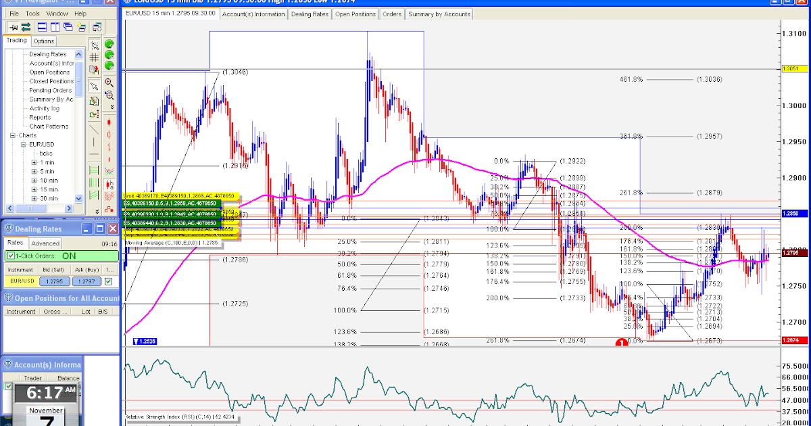The width and height of the screenshot is (811, 426).
Task: Switch to the Options tab in Navigator
Action: (x=44, y=41)
